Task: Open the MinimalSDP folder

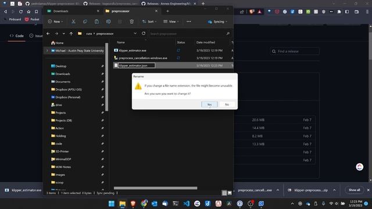Action: [x=61, y=159]
